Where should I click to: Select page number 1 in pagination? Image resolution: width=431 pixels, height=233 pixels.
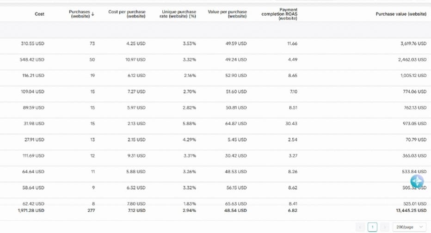tap(373, 227)
